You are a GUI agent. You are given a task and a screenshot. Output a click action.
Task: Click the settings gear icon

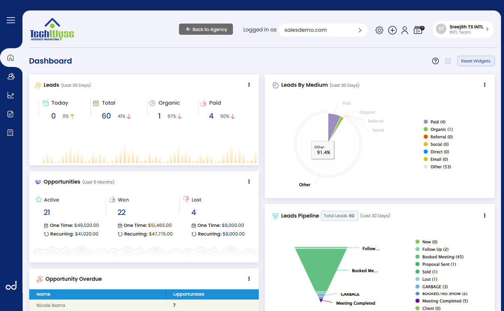click(379, 30)
